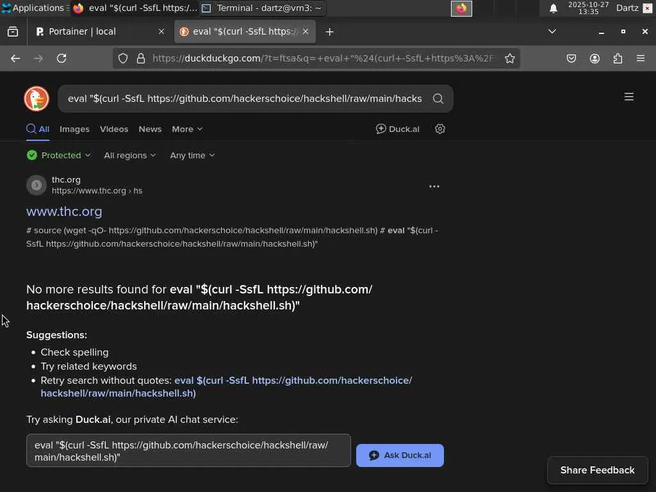This screenshot has width=656, height=492.
Task: Open the Save to Pocket icon
Action: (571, 58)
